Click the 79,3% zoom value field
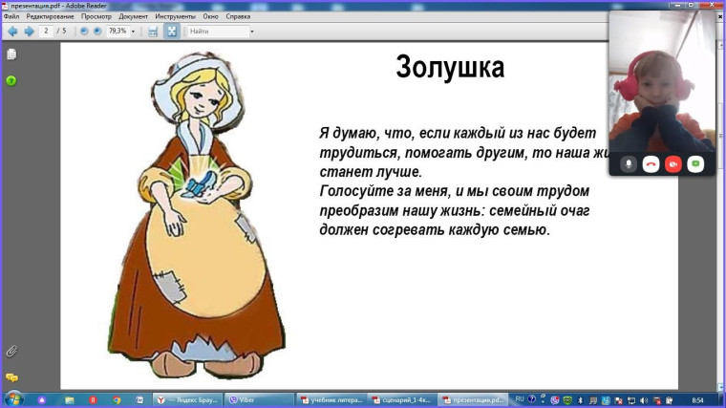The width and height of the screenshot is (726, 408). (117, 31)
